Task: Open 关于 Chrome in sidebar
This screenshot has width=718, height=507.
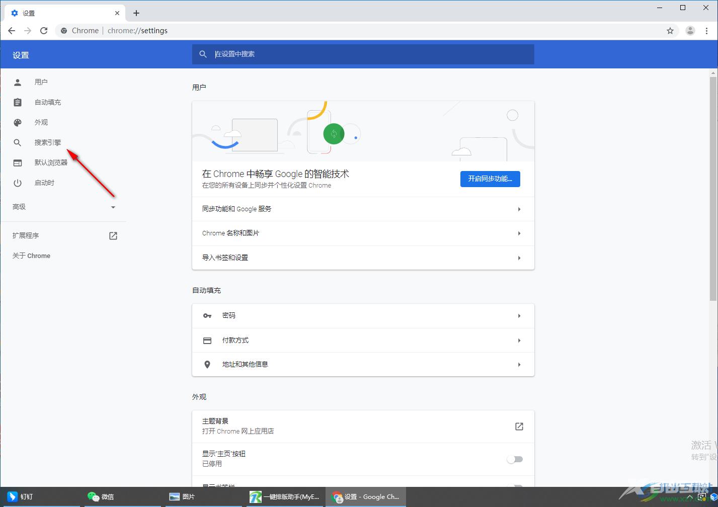Action: click(x=31, y=256)
